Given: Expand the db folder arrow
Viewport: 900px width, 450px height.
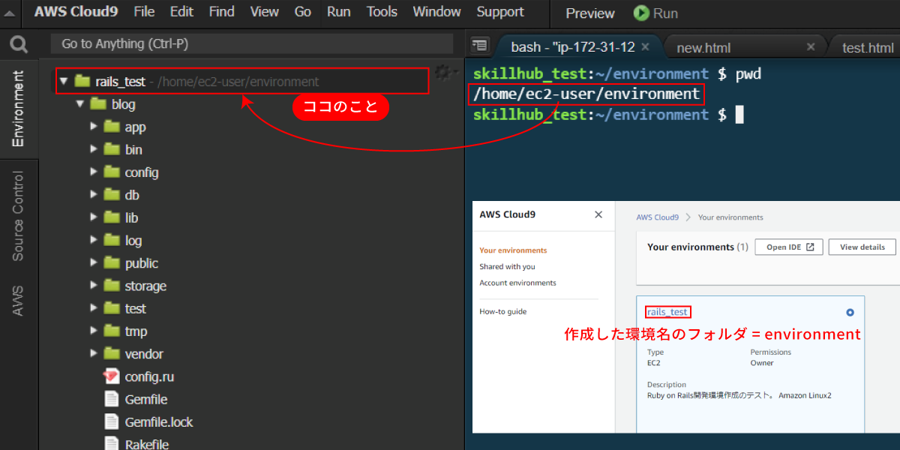Looking at the screenshot, I should click(x=94, y=194).
